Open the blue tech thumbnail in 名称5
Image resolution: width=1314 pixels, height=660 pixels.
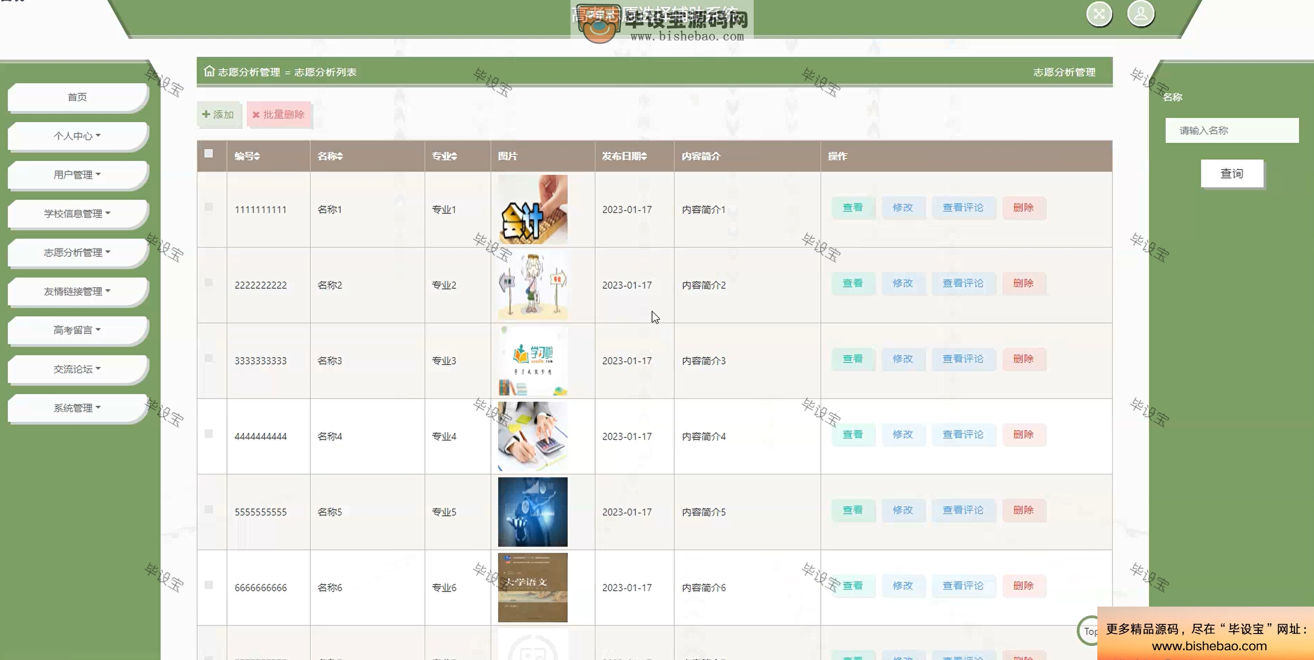(x=532, y=512)
